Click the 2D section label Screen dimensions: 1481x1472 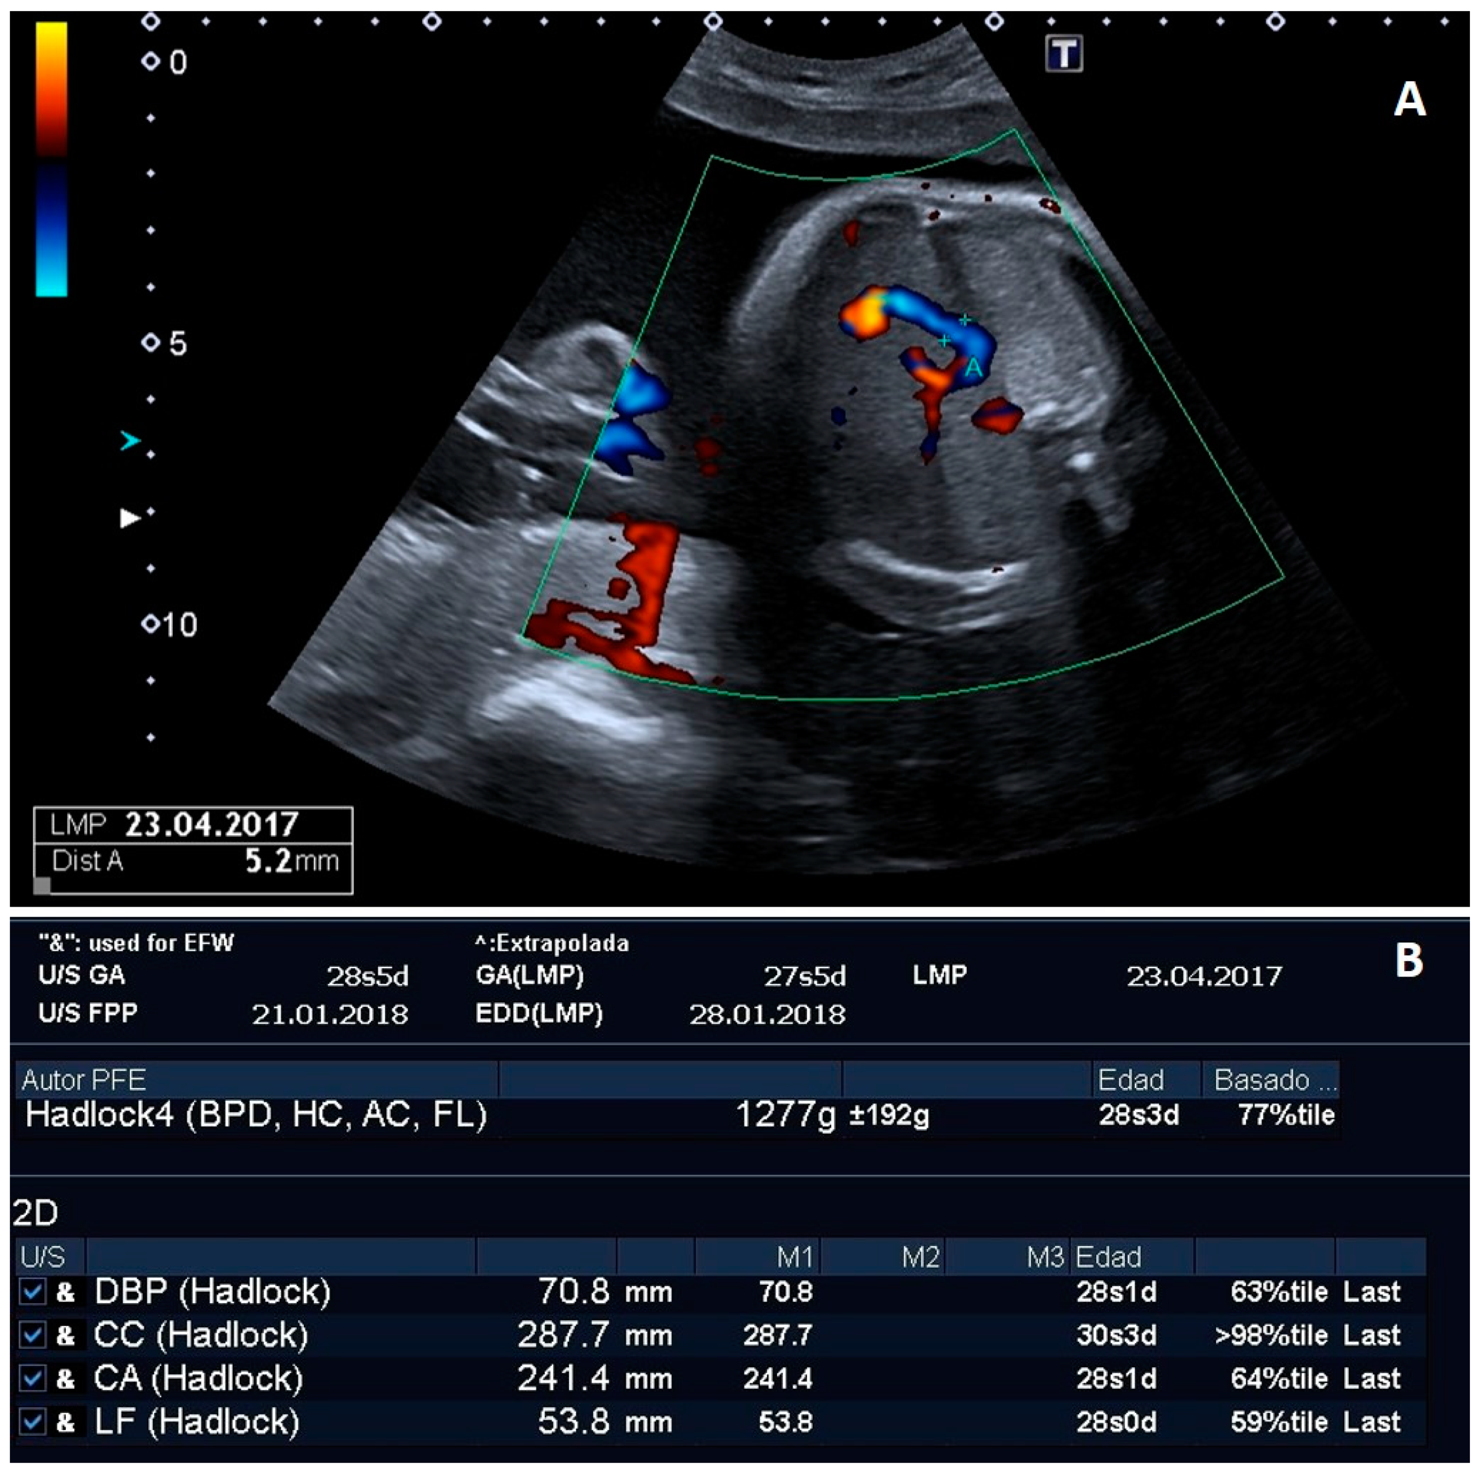point(35,1213)
